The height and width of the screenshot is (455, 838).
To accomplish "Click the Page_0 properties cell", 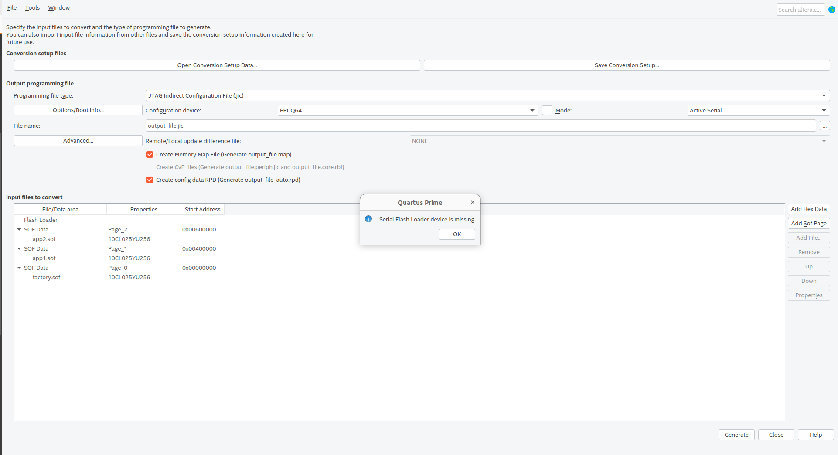I will (118, 268).
